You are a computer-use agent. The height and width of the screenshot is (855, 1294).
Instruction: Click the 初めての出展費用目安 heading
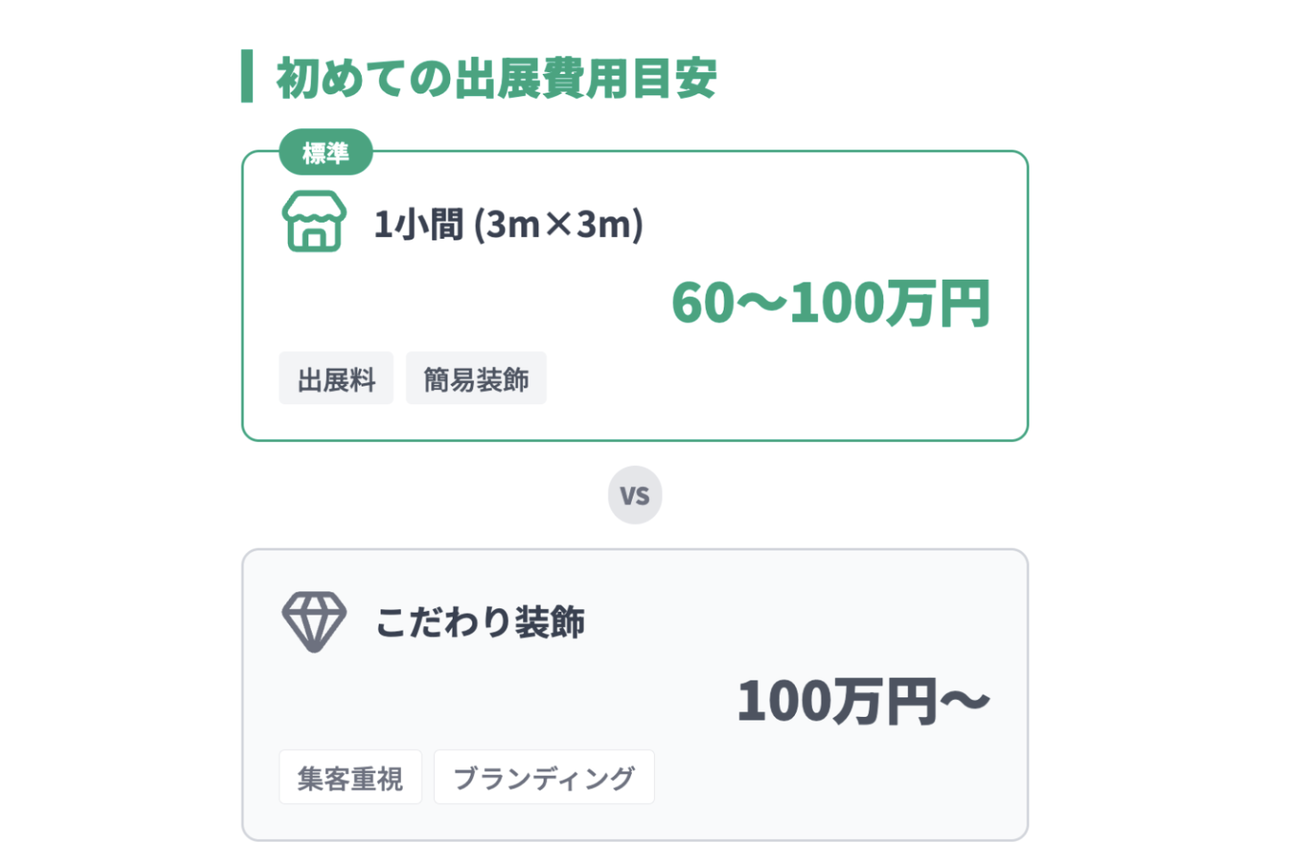tap(496, 78)
